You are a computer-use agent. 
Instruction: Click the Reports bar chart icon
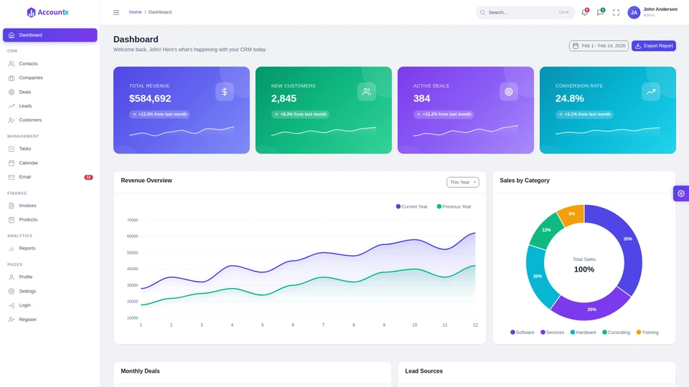11,249
